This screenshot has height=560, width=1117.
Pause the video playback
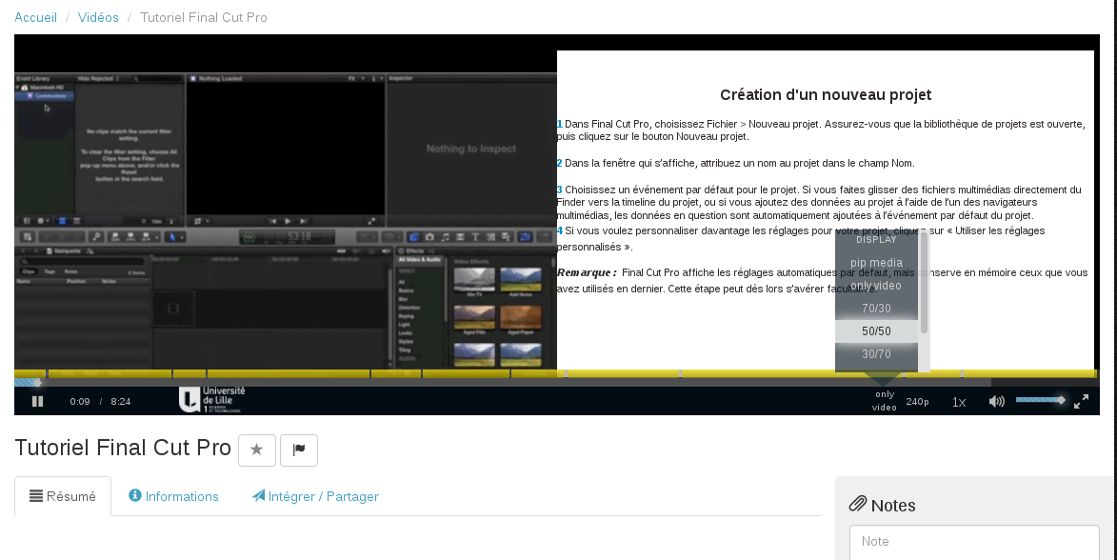tap(37, 401)
